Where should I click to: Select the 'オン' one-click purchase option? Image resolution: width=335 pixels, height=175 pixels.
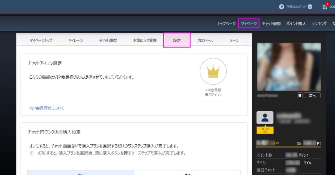[80, 172]
